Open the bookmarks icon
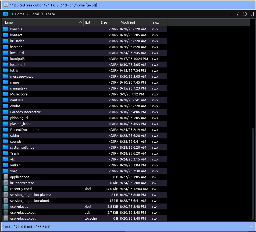 point(252,14)
